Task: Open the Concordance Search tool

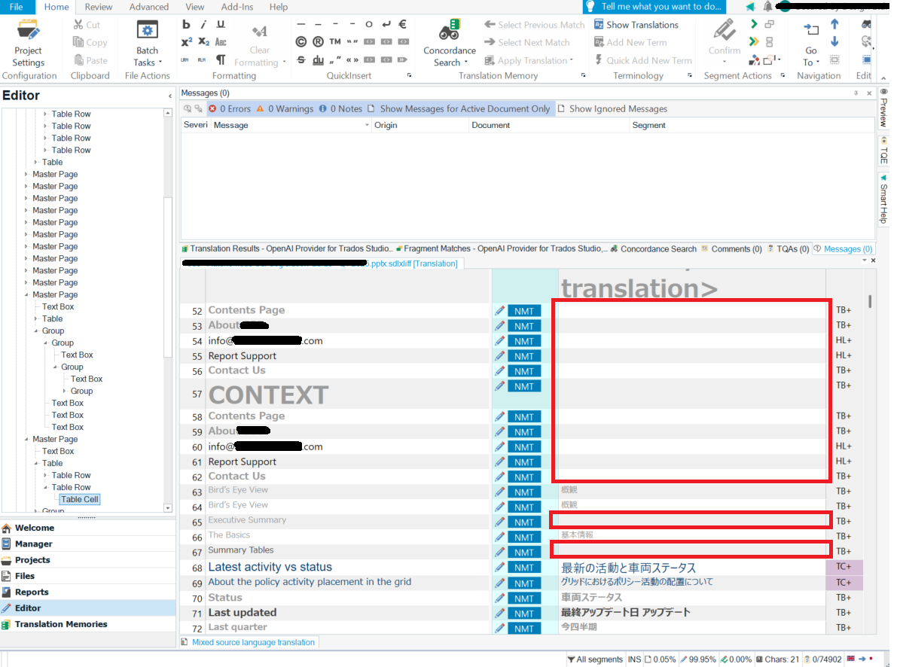Action: [449, 44]
